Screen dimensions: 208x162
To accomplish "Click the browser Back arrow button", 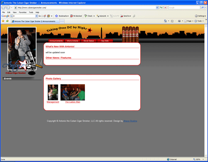I will (3, 7).
